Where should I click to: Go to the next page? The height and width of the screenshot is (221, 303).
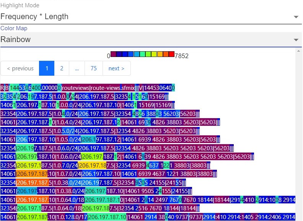pyautogui.click(x=116, y=68)
